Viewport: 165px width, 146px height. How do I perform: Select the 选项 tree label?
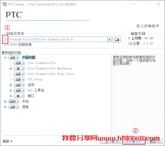(x=31, y=85)
